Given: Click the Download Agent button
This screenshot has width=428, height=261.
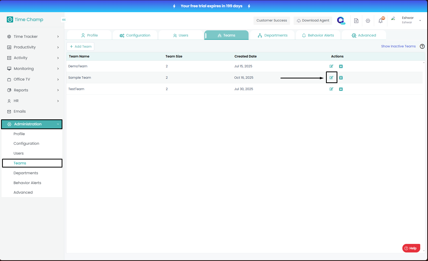Looking at the screenshot, I should [x=313, y=20].
